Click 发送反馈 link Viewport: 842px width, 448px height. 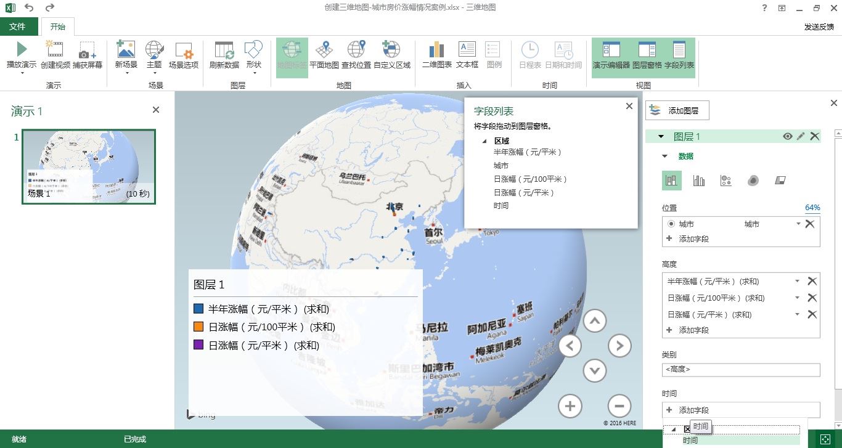819,27
